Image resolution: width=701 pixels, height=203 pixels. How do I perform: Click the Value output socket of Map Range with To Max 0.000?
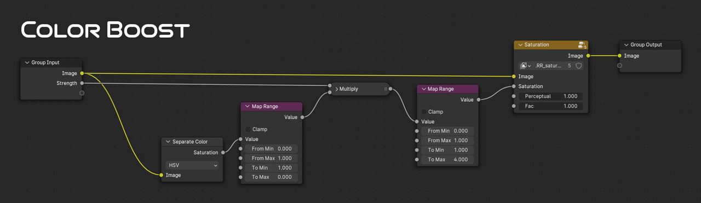point(302,117)
